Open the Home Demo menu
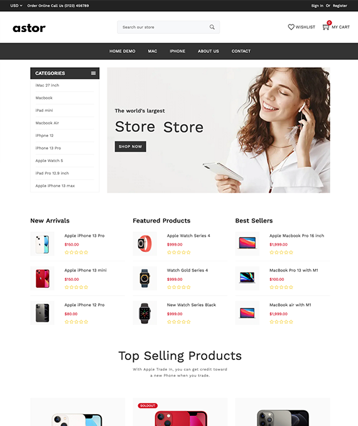This screenshot has height=426, width=358. (x=122, y=51)
